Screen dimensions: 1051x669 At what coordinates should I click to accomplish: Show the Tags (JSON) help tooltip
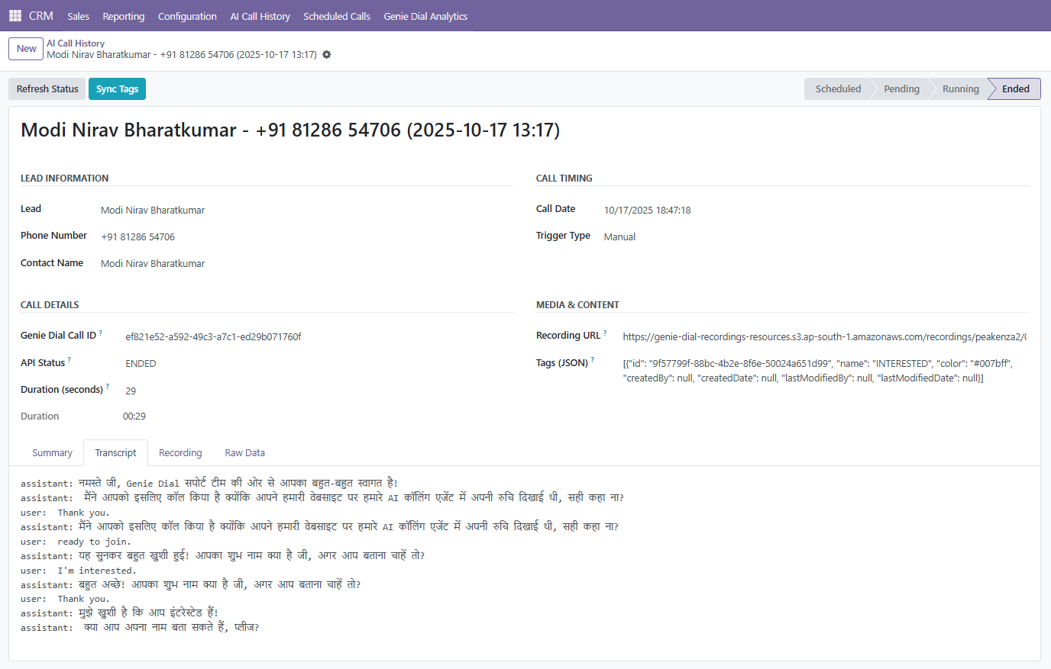(x=593, y=360)
